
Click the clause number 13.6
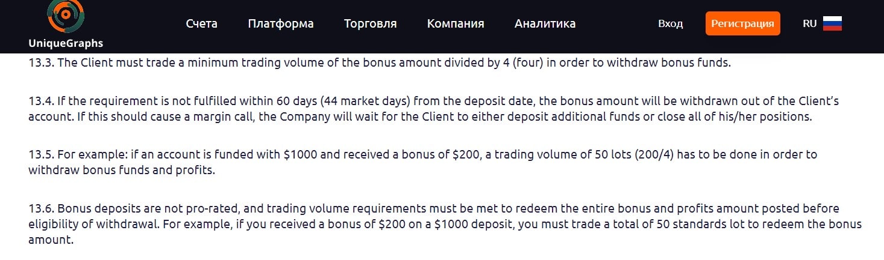[41, 209]
